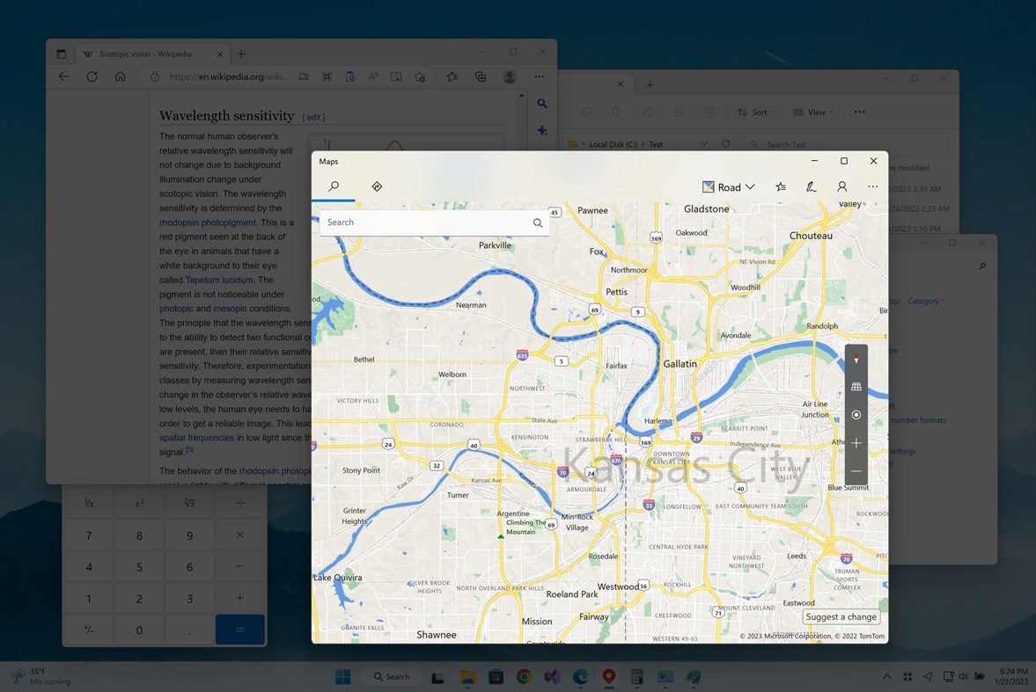Open the rhodopsin photopigment link
1036x692 pixels.
pyautogui.click(x=208, y=222)
